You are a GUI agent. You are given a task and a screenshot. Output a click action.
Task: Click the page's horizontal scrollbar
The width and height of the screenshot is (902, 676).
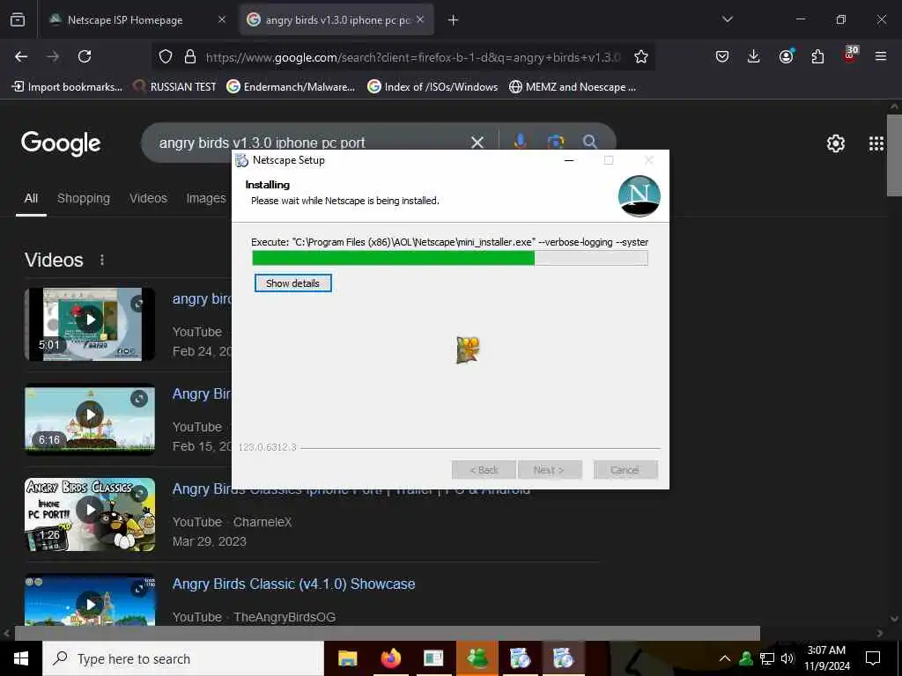388,633
